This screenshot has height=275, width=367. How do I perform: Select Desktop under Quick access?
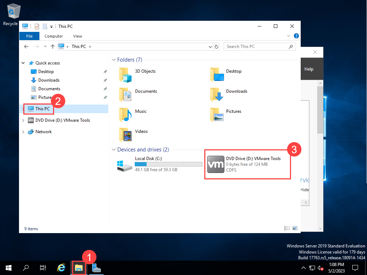(46, 72)
